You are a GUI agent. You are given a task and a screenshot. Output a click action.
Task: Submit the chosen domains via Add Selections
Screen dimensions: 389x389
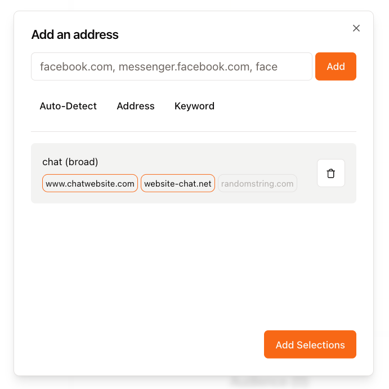[310, 344]
